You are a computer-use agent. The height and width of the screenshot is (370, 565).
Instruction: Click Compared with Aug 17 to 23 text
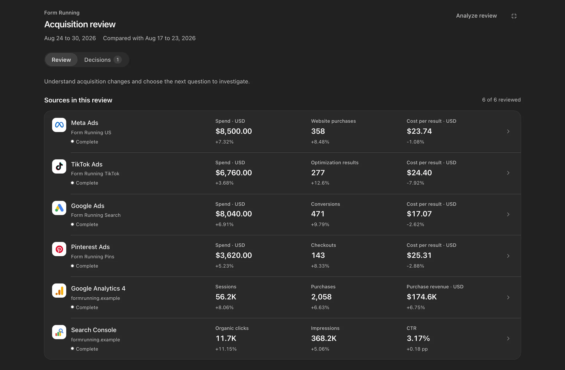[149, 38]
